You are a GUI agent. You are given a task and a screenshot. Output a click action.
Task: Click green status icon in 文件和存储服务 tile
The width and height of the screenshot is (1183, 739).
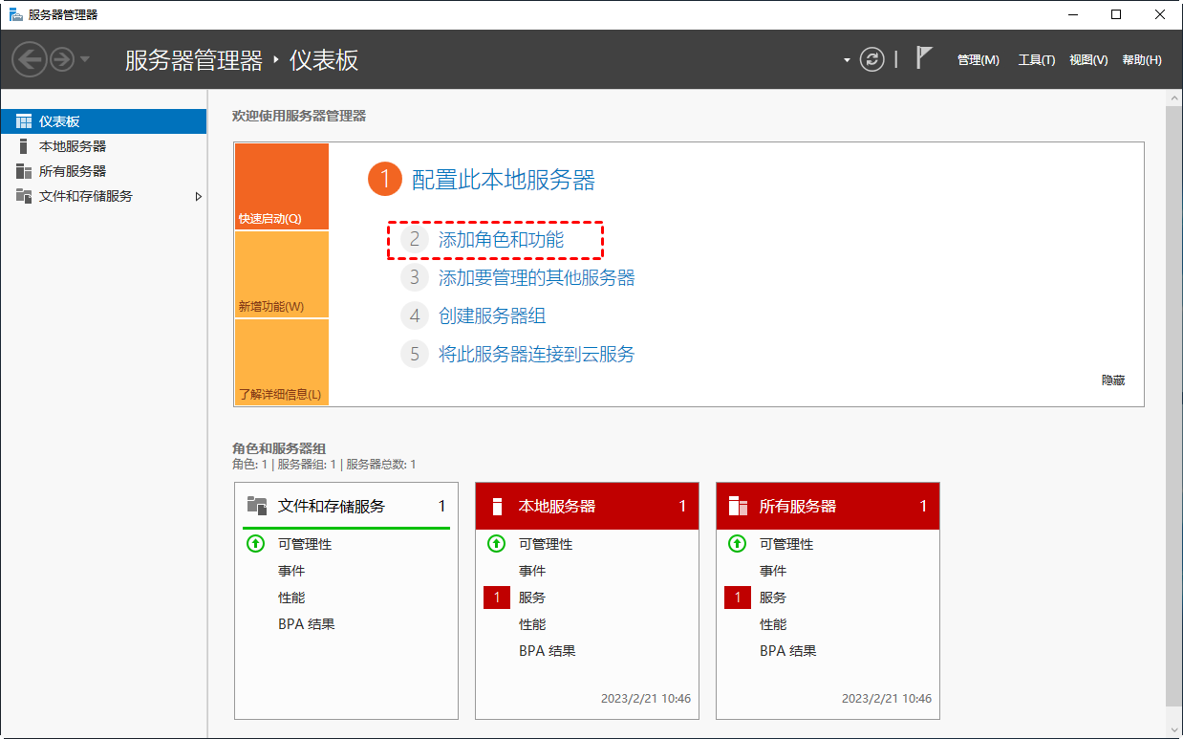coord(255,544)
